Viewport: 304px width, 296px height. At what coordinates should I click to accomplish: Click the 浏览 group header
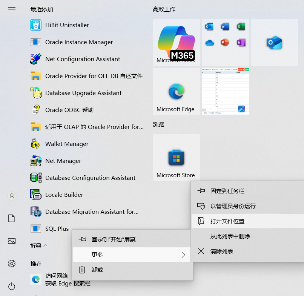[158, 124]
